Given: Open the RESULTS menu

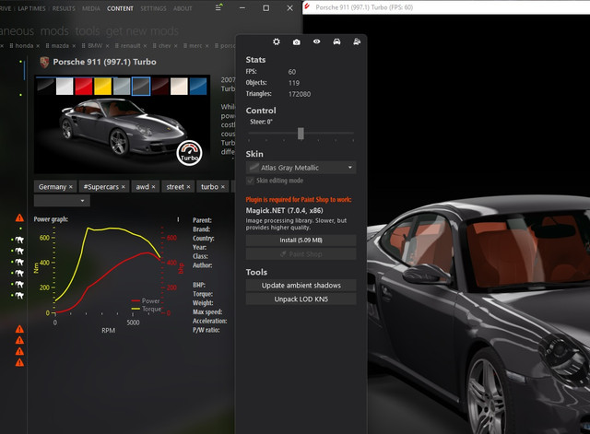Looking at the screenshot, I should (64, 8).
